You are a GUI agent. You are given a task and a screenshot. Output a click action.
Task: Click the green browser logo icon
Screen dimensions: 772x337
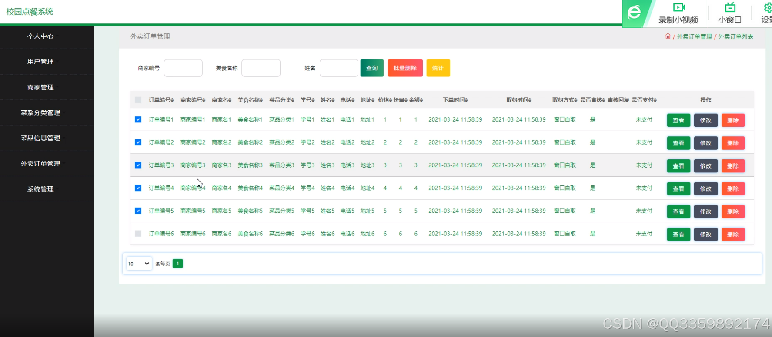coord(634,12)
